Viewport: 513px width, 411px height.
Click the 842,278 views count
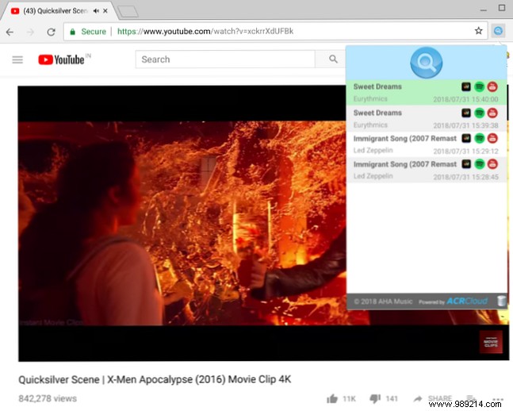point(48,398)
